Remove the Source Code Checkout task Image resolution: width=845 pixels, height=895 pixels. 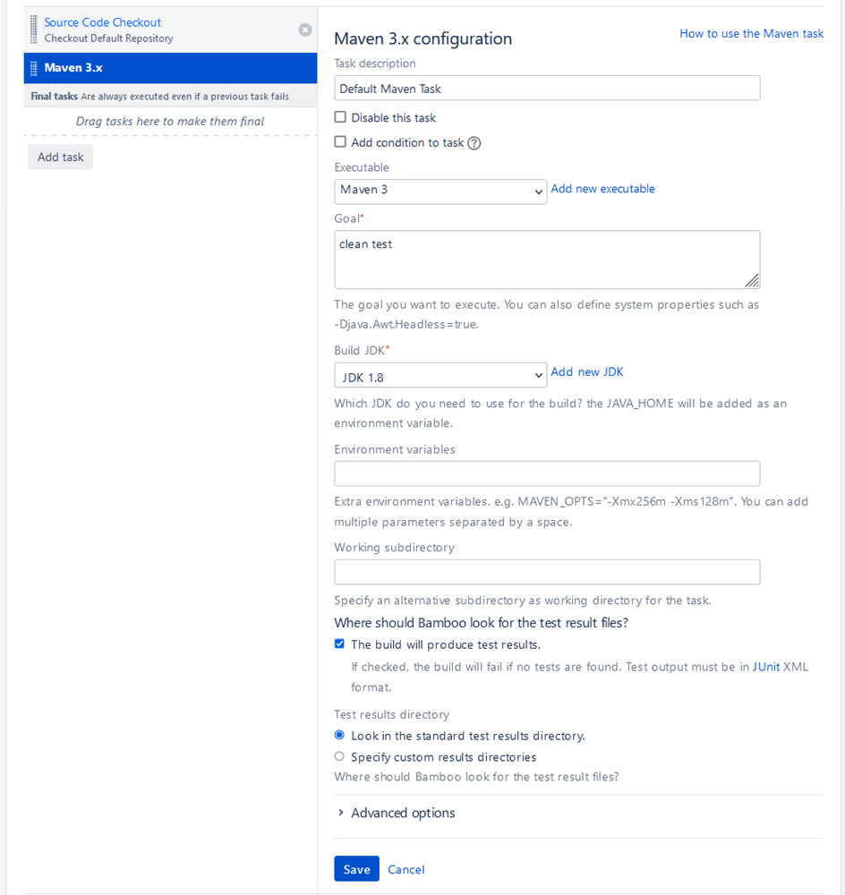305,30
